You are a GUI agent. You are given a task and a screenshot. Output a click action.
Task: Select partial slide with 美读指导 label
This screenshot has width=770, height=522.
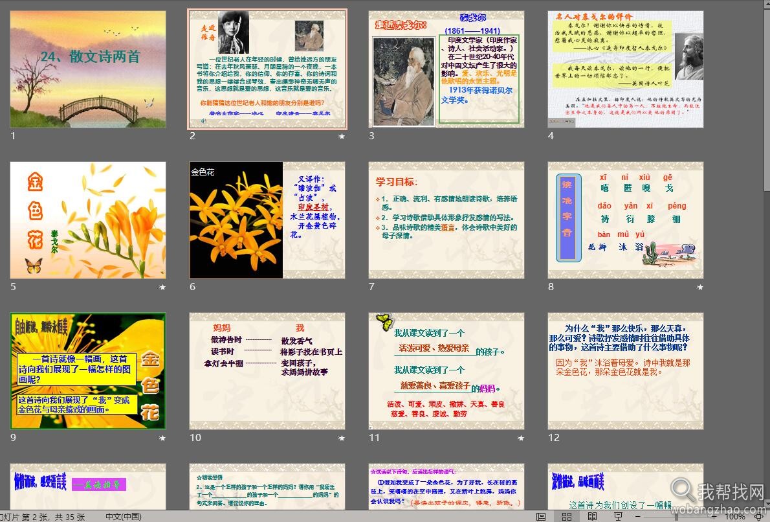[88, 486]
